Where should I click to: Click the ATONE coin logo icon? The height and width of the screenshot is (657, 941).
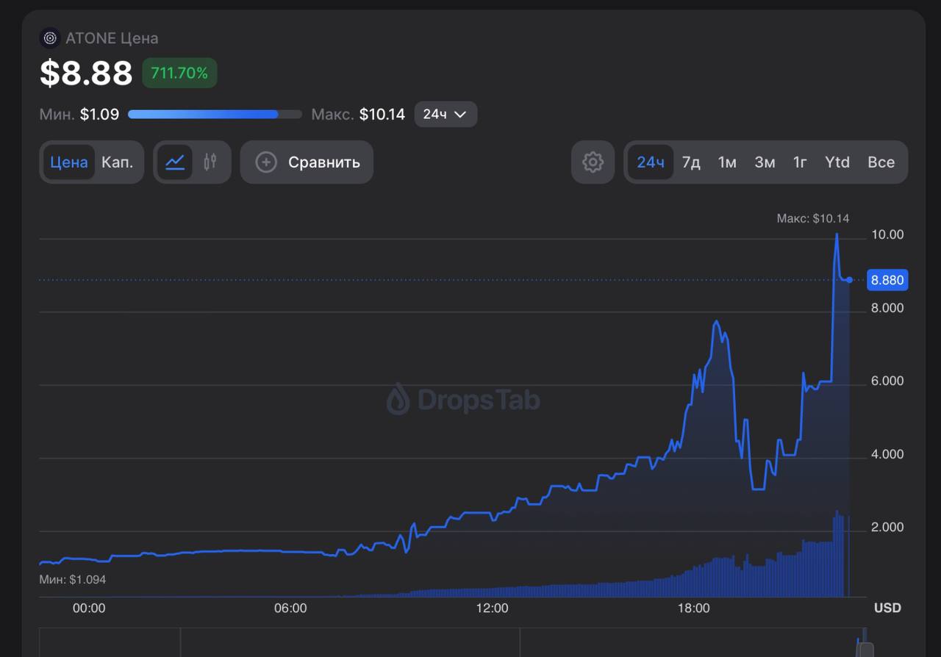pyautogui.click(x=50, y=38)
